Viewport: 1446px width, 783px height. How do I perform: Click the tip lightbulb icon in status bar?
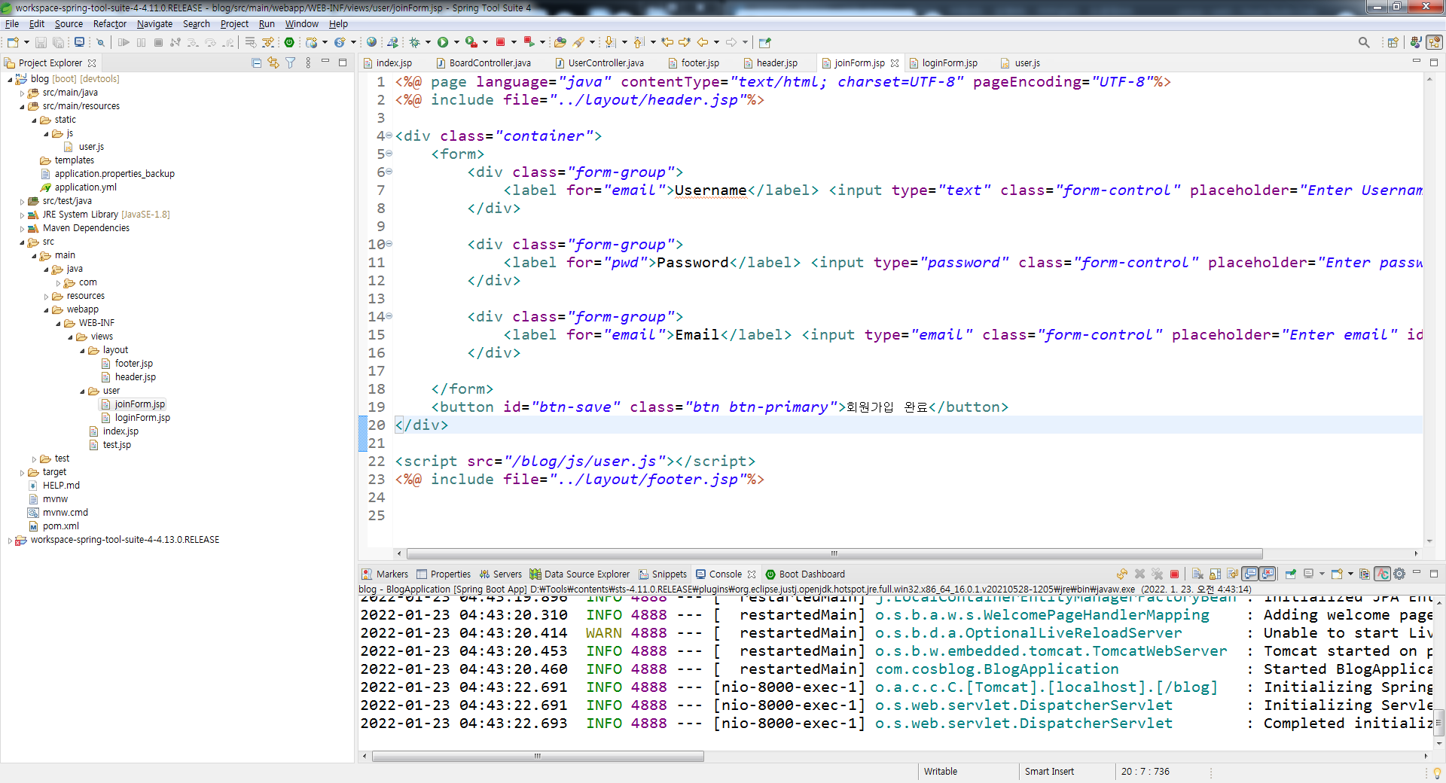pos(1437,772)
